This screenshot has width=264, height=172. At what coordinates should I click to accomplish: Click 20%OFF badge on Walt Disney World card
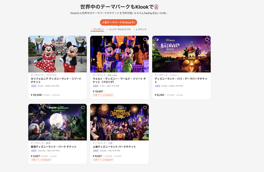[103, 95]
